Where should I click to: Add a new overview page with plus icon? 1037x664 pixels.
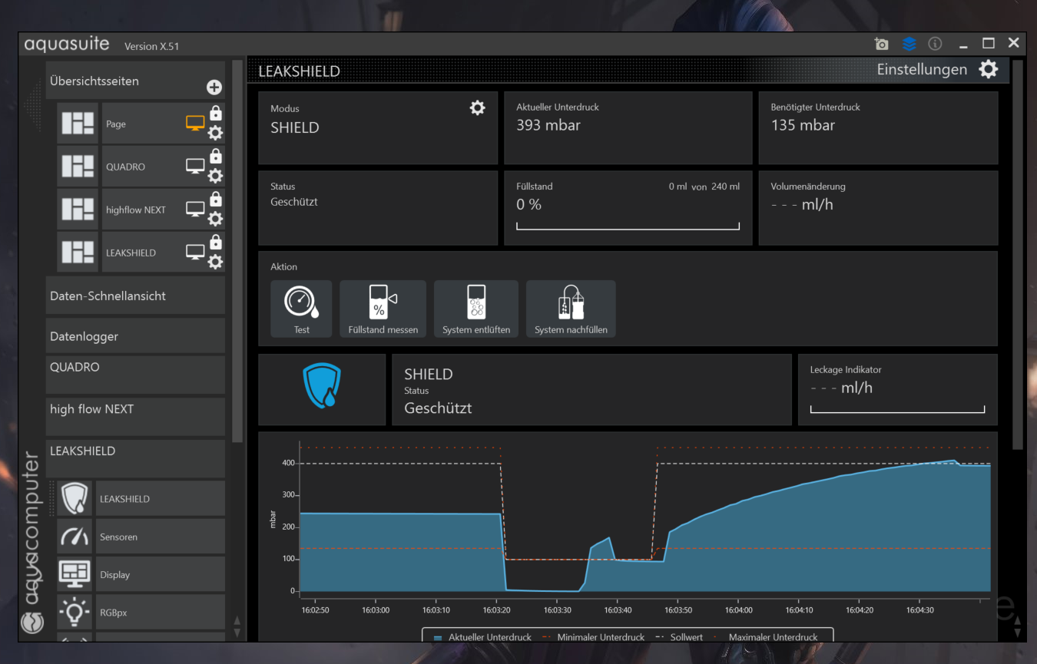[214, 88]
